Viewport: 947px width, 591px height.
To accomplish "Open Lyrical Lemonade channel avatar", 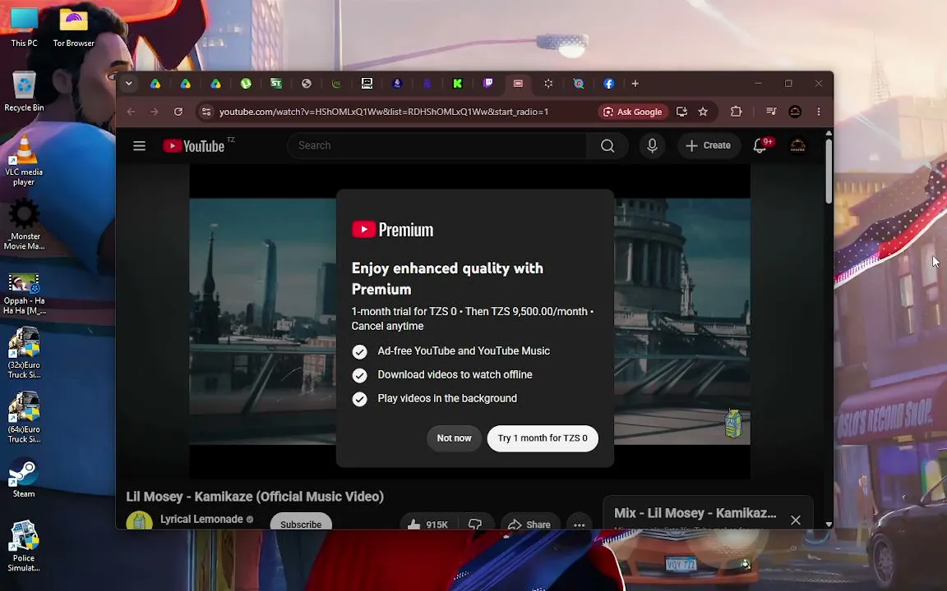I will [x=139, y=520].
